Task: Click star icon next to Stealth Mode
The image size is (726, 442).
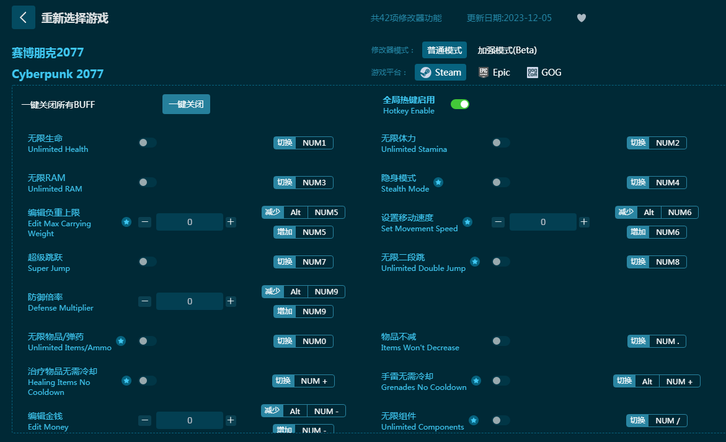Action: [438, 182]
